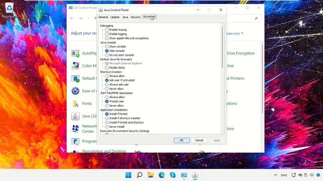The height and width of the screenshot is (181, 323).
Task: Click the Control Panel back arrow
Action: [72, 19]
